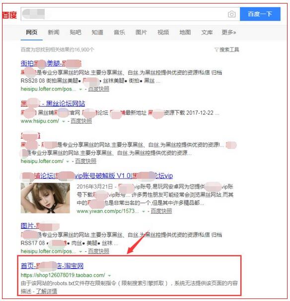The width and height of the screenshot is (290, 301).
Task: Switch to the 贴吧 tab
Action: coord(75,32)
